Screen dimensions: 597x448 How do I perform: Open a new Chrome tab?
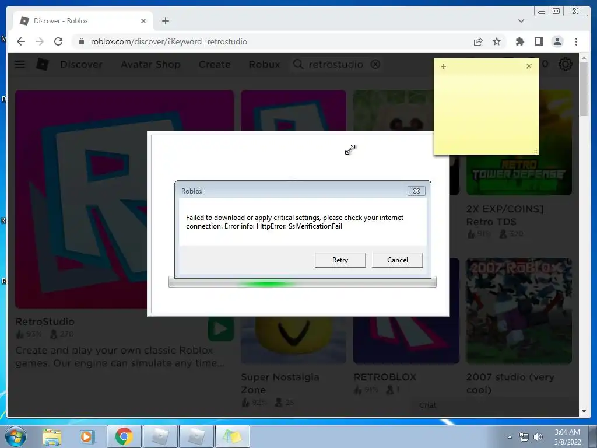pos(165,21)
